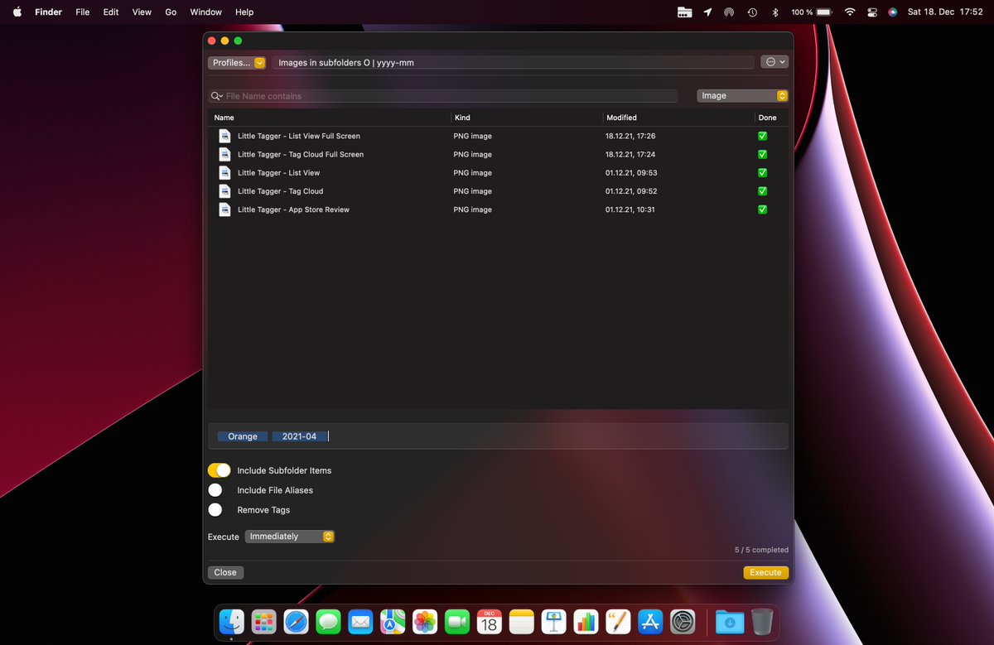
Task: Toggle Done checkbox for Tag Cloud Full Screen
Action: pos(762,154)
